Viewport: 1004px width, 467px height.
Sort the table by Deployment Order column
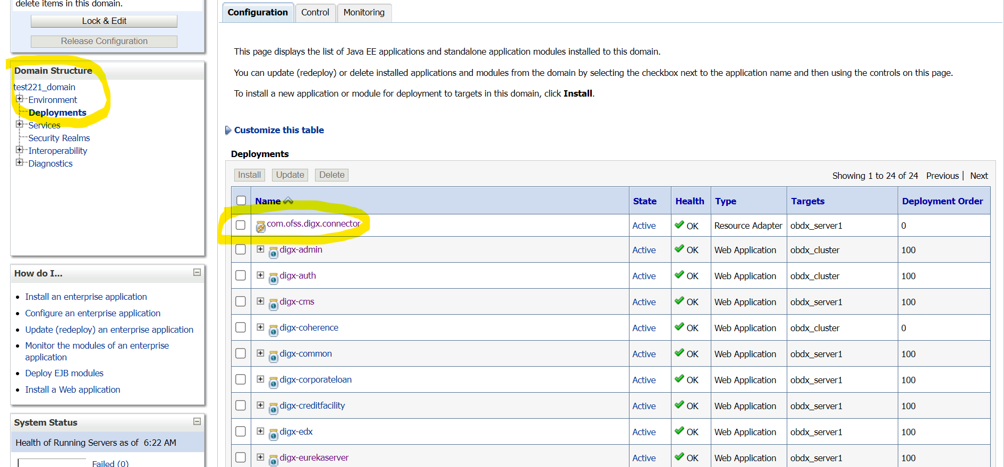pos(942,201)
